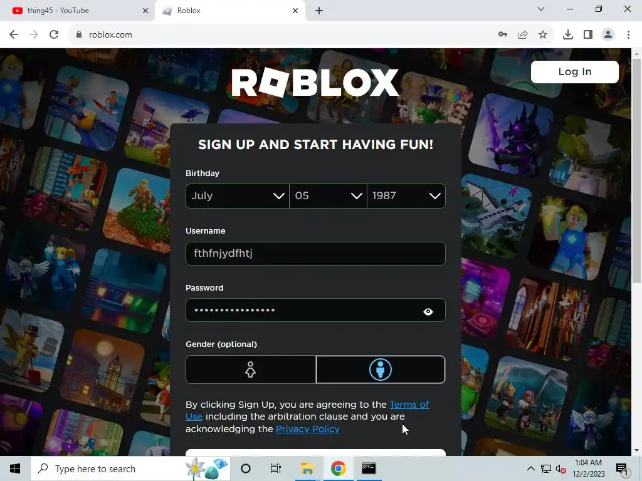This screenshot has width=642, height=481.
Task: Click the muted volume tray icon
Action: pos(561,468)
